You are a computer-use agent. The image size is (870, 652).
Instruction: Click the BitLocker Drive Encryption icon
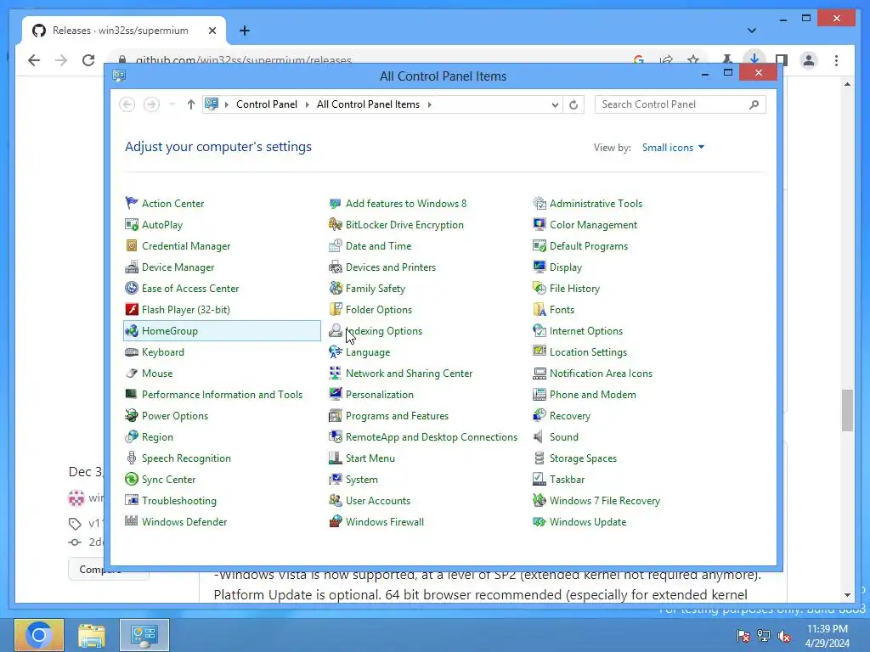click(x=335, y=224)
